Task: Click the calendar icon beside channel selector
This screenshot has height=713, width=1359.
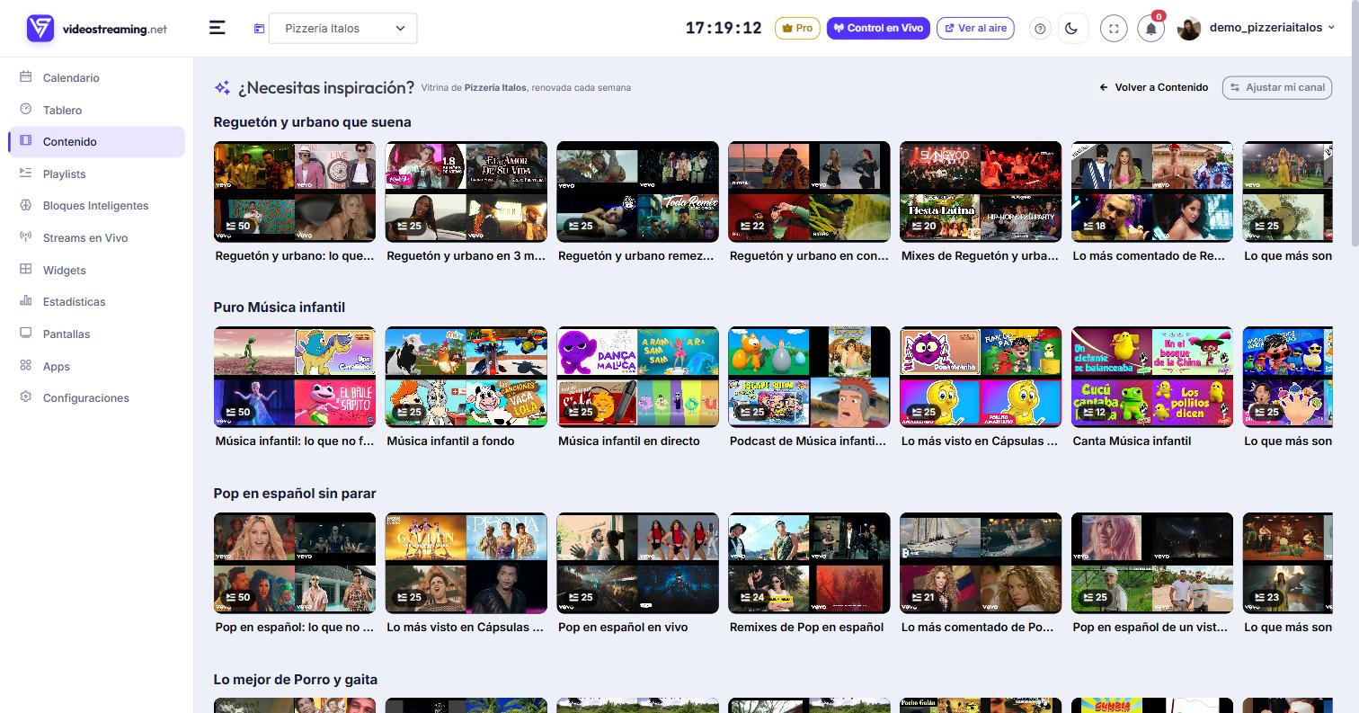Action: tap(259, 29)
